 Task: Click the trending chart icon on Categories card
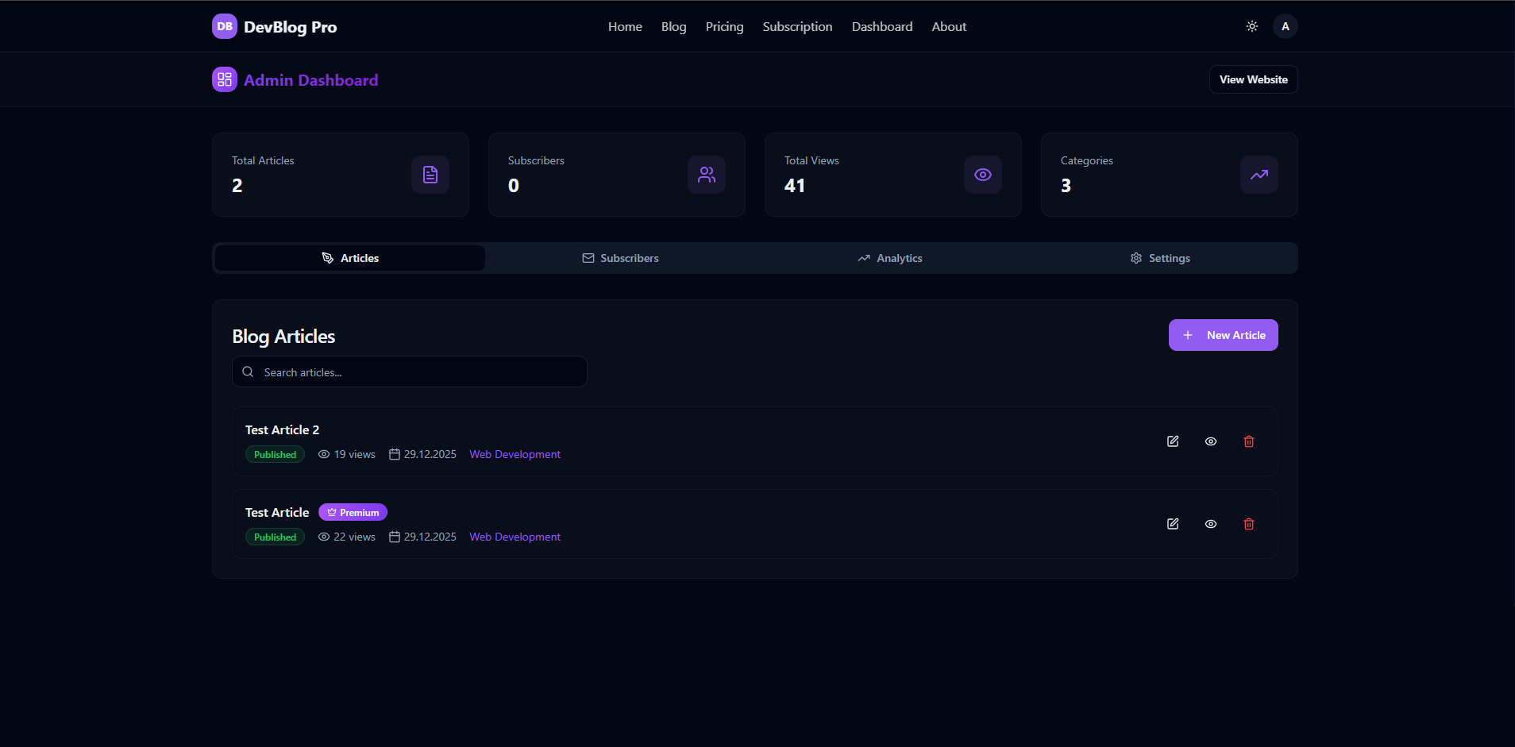point(1259,175)
